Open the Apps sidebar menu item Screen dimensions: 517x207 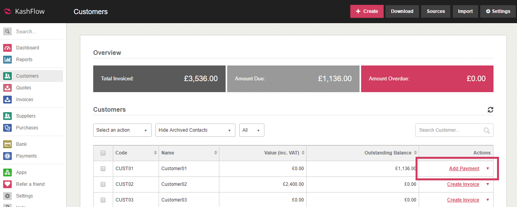[x=22, y=172]
